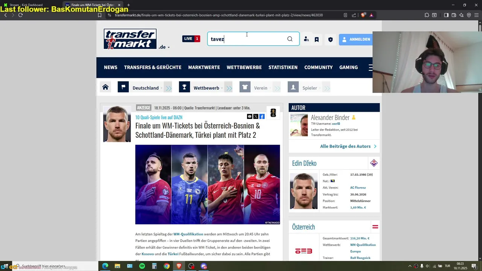Screen dimensions: 482x271
Task: Open the Kosovo link in article text
Action: pyautogui.click(x=148, y=254)
